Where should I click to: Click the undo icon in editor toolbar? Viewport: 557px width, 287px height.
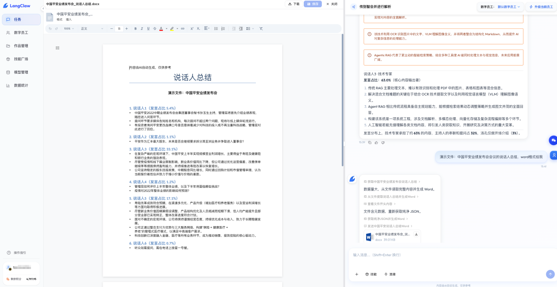pos(50,28)
